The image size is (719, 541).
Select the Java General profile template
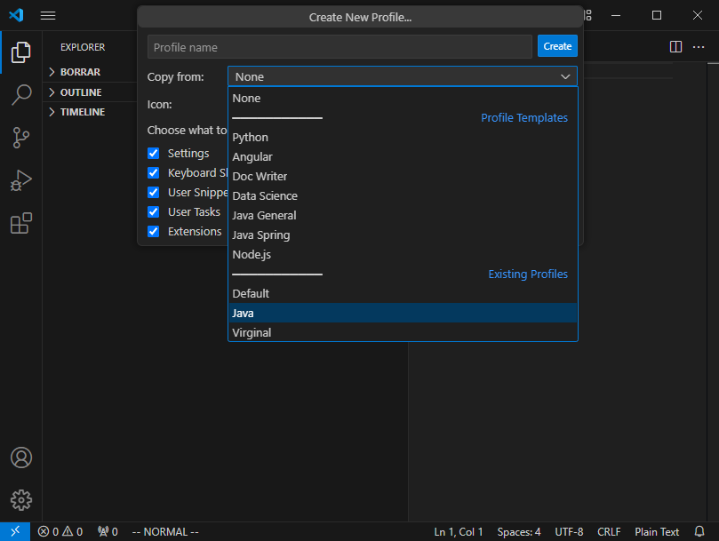[x=403, y=216]
